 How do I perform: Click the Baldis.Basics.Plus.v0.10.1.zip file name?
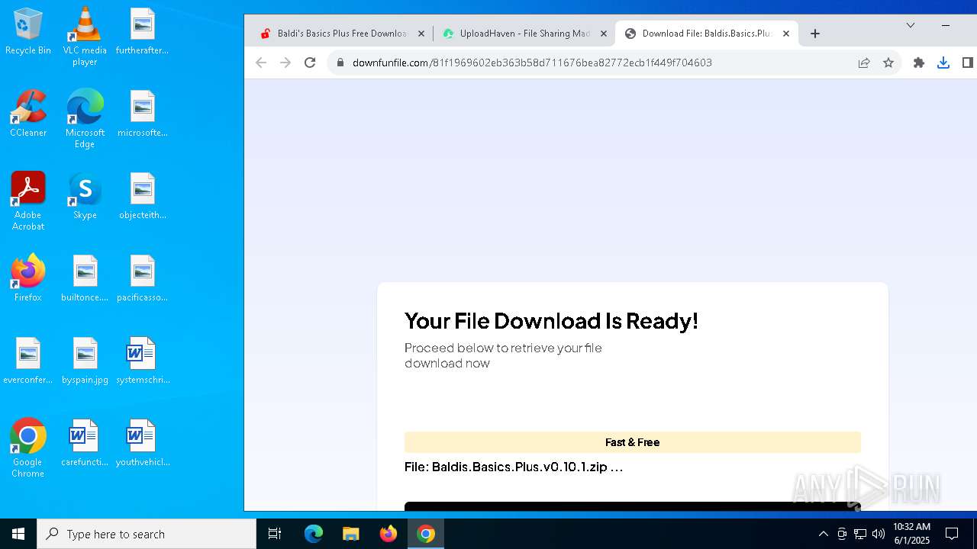point(527,467)
